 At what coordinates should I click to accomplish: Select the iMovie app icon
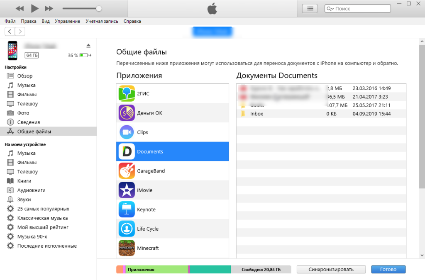point(126,190)
